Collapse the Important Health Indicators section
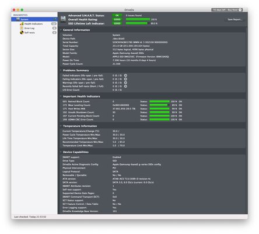Viewport: 259px width, 234px height. click(x=61, y=97)
